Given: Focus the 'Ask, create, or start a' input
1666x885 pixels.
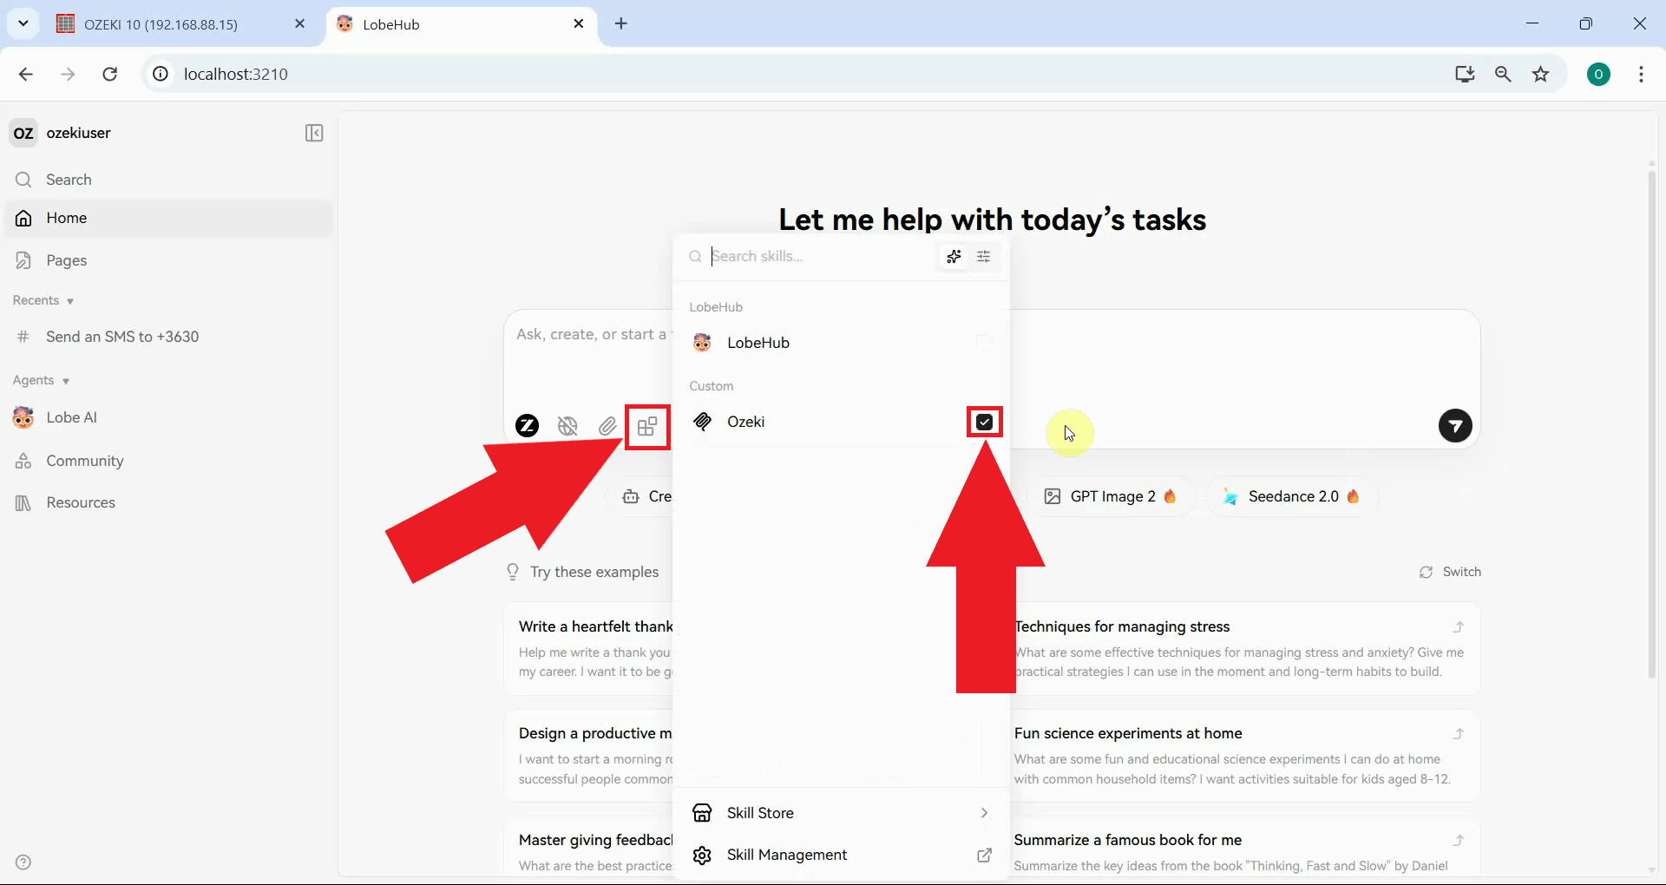Looking at the screenshot, I should tap(593, 335).
